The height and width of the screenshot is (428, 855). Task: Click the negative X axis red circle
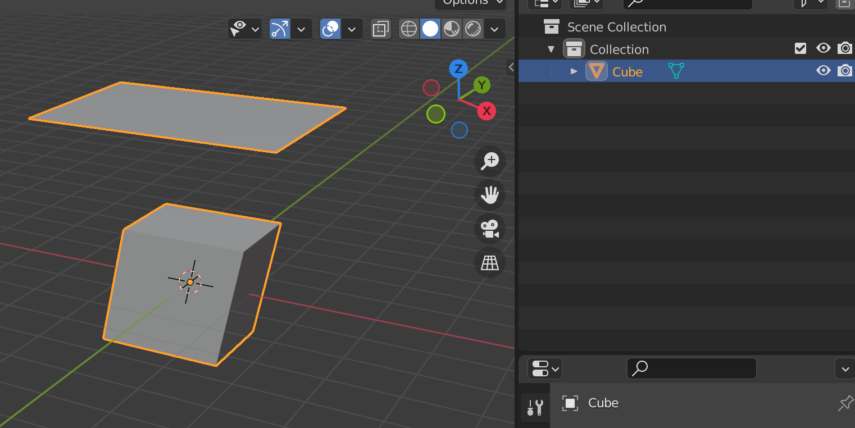click(x=431, y=88)
